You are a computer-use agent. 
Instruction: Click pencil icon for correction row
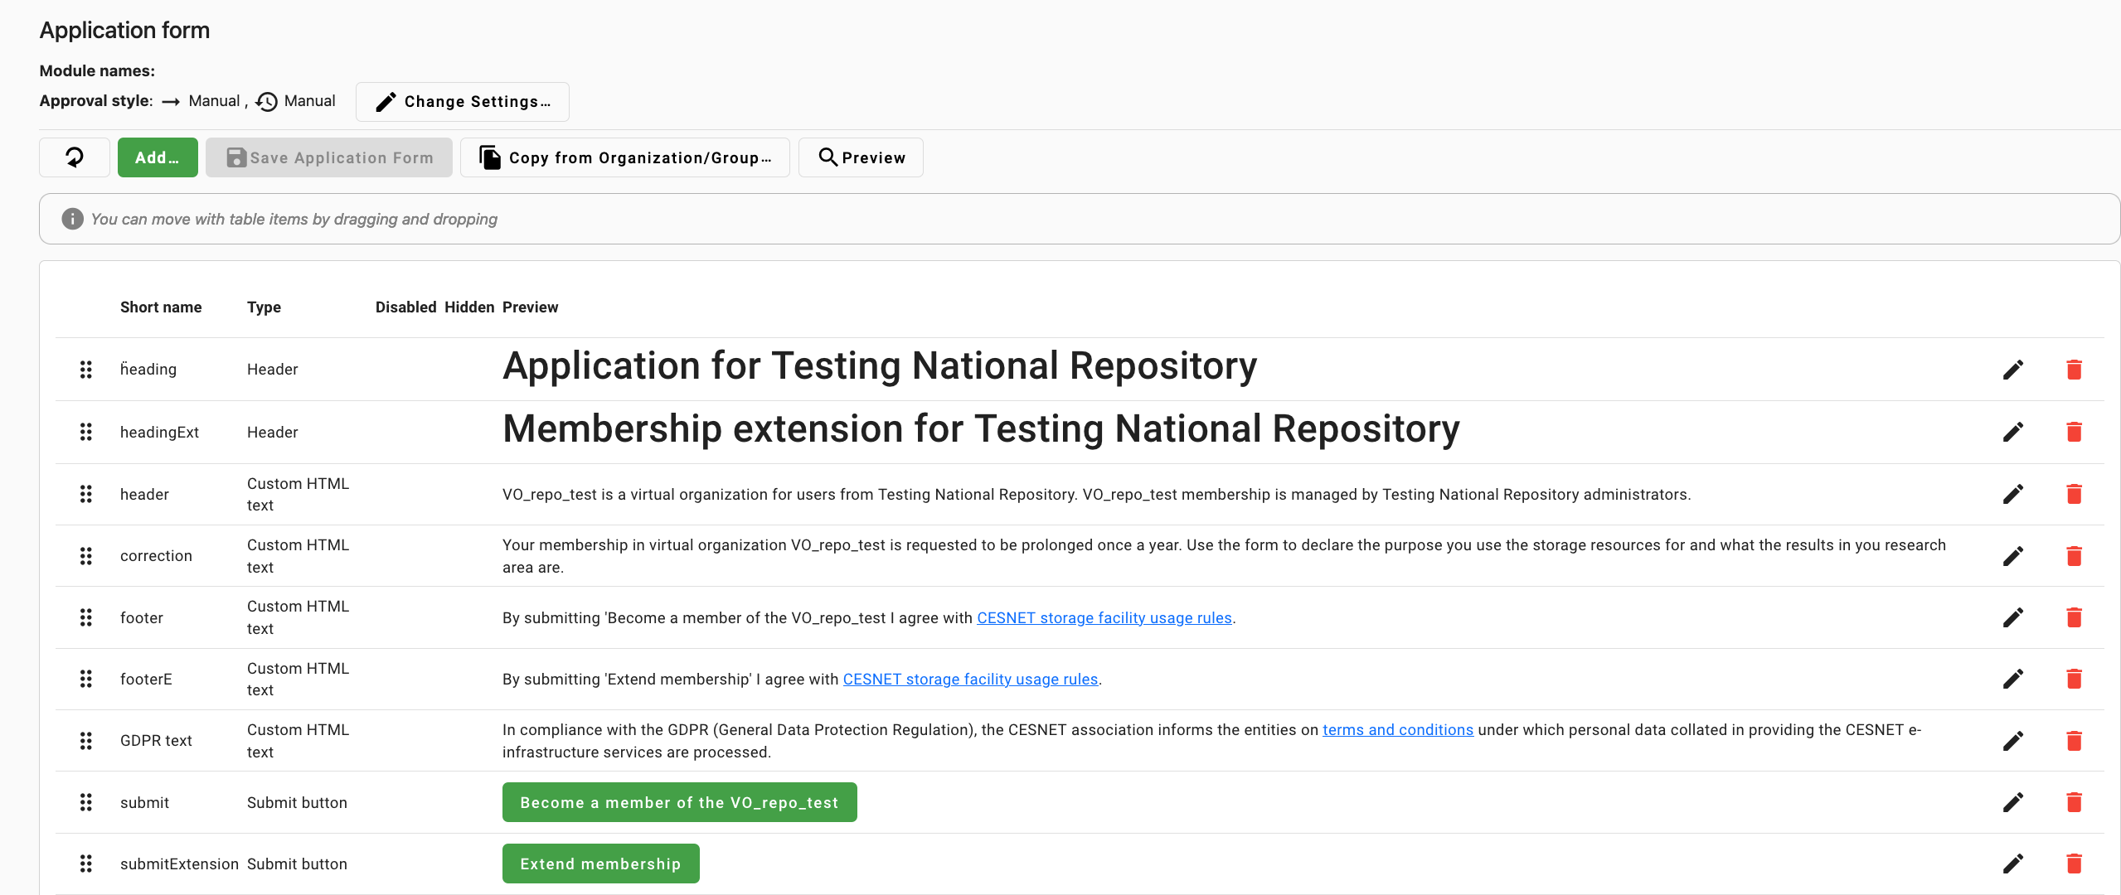click(x=2013, y=556)
